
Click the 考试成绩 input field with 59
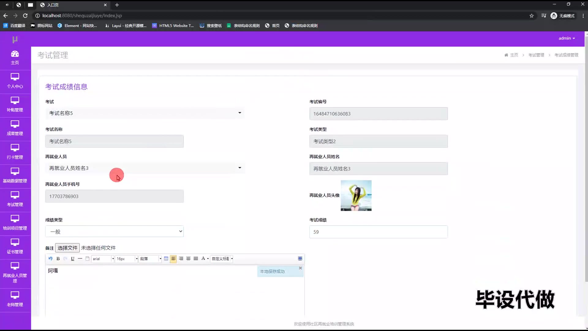[x=378, y=232]
